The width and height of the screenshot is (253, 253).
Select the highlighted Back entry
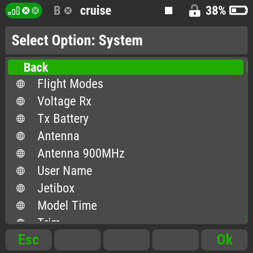click(x=125, y=67)
